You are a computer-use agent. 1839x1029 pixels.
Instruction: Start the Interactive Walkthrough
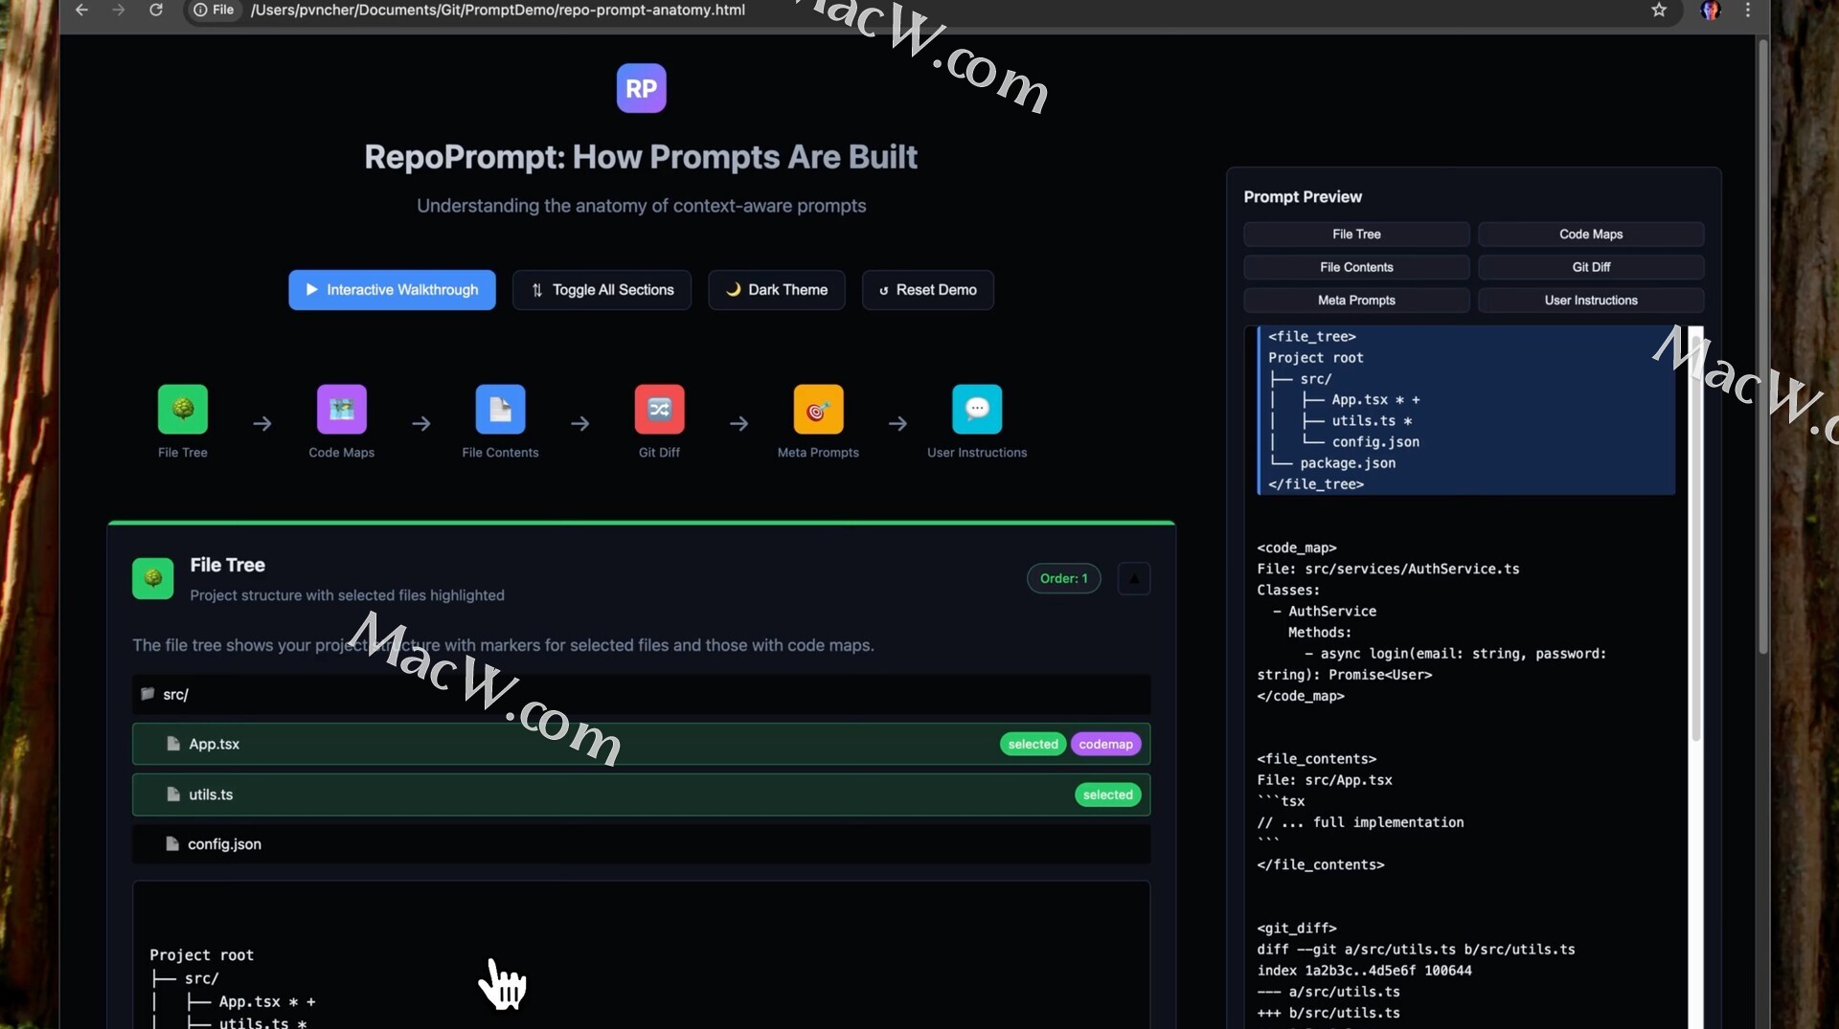392,290
